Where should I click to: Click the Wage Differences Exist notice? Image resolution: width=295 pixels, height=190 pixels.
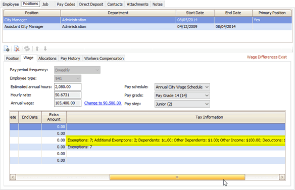pyautogui.click(x=267, y=57)
